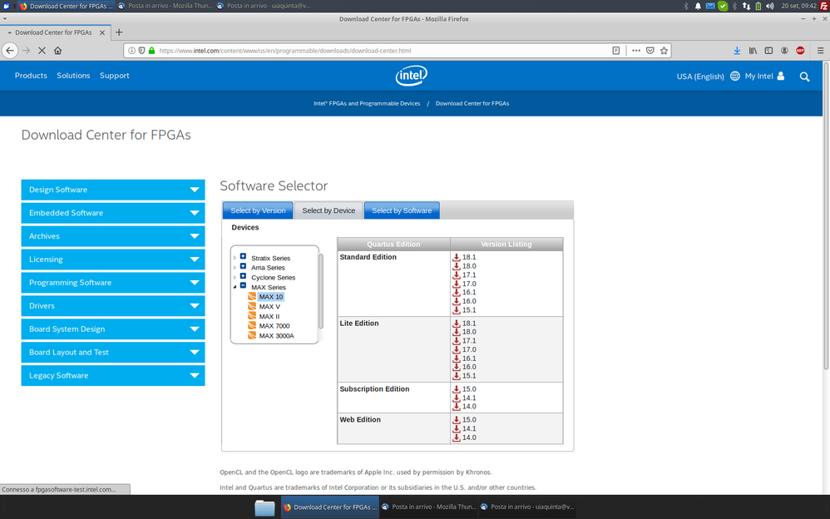Open the Support menu
The width and height of the screenshot is (830, 519).
click(114, 76)
